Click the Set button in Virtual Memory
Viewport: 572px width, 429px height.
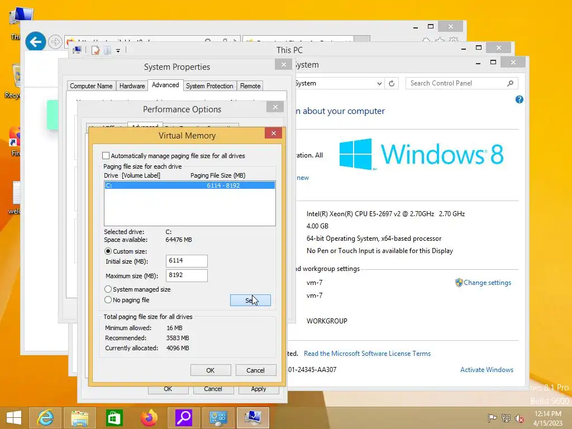[250, 300]
